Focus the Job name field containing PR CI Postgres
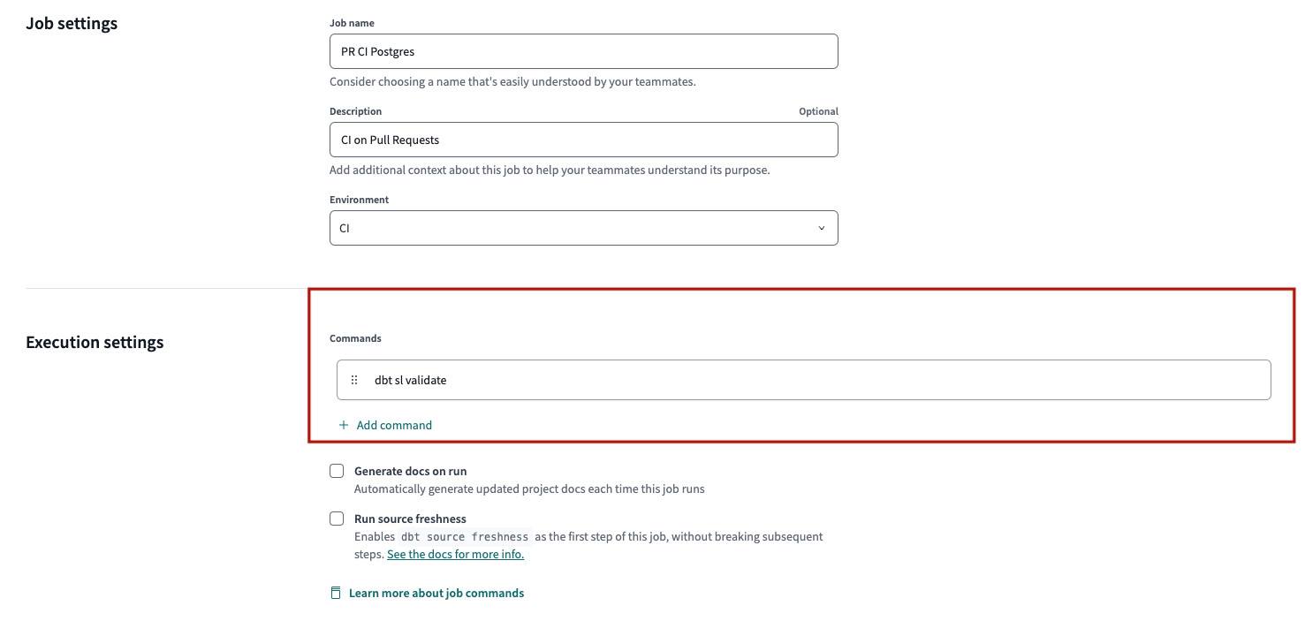Image resolution: width=1305 pixels, height=621 pixels. pos(583,51)
